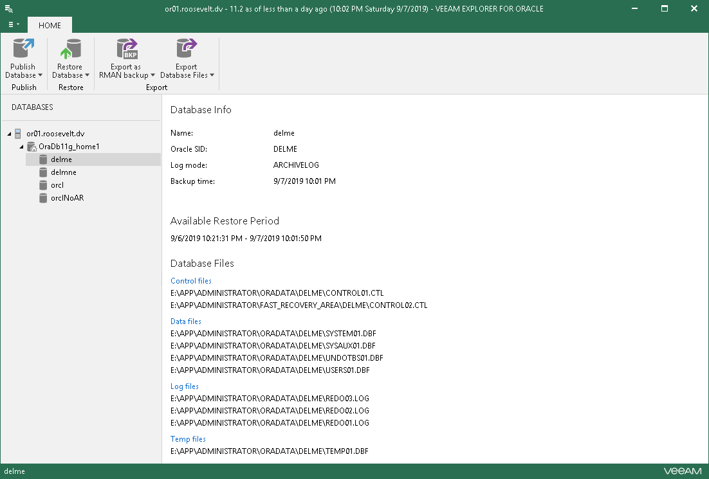The height and width of the screenshot is (479, 709).
Task: Collapse the or01.roosevelt.dv server node
Action: tap(9, 134)
